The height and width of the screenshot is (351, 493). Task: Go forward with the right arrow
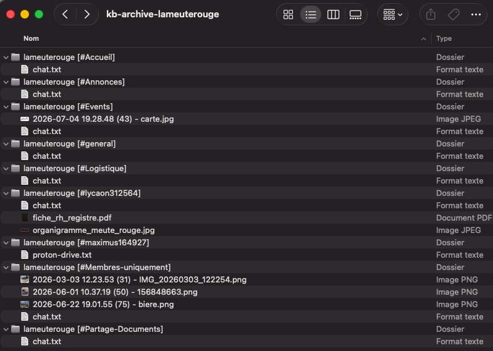(x=87, y=14)
